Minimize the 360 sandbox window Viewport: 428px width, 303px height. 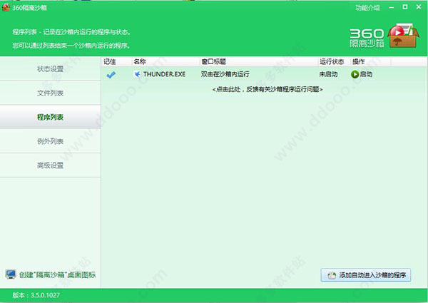pyautogui.click(x=392, y=7)
